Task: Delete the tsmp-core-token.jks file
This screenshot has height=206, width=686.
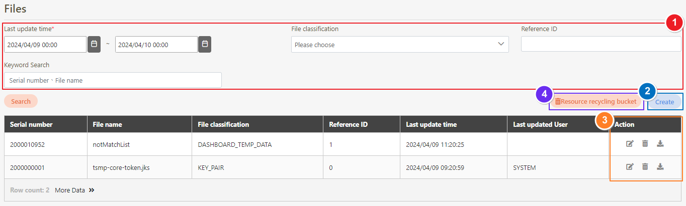Action: click(645, 167)
